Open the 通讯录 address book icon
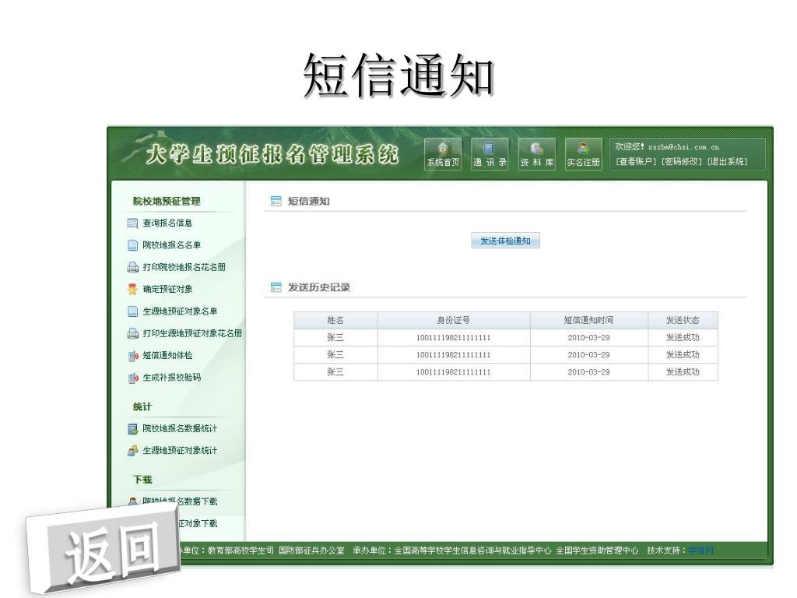Image resolution: width=797 pixels, height=598 pixels. point(490,154)
